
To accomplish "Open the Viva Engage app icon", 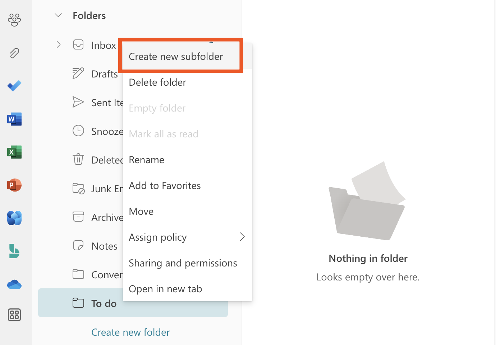I will (x=14, y=218).
